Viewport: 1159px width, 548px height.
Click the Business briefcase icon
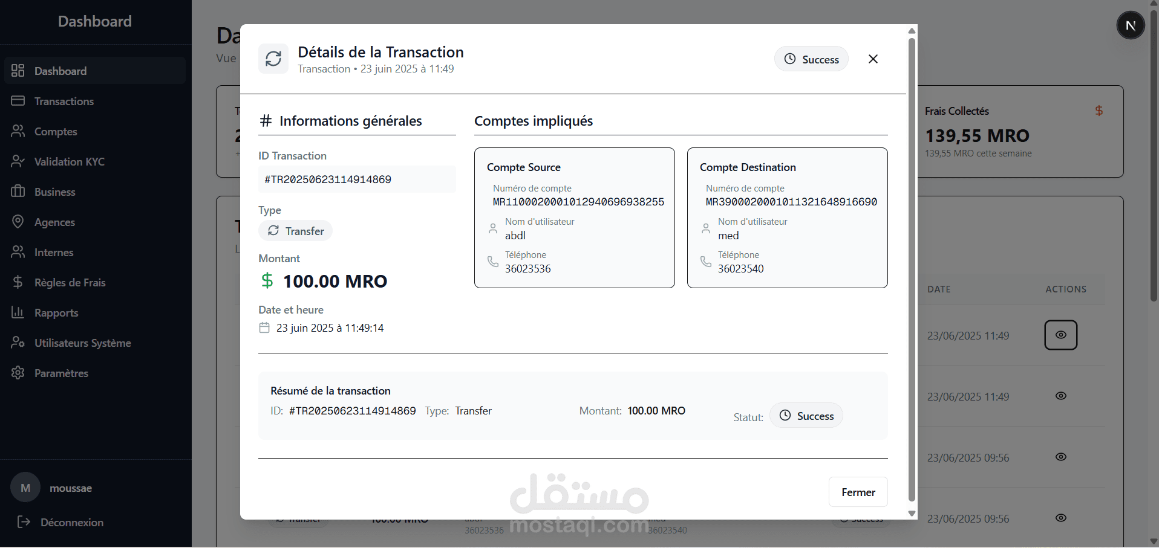click(18, 191)
